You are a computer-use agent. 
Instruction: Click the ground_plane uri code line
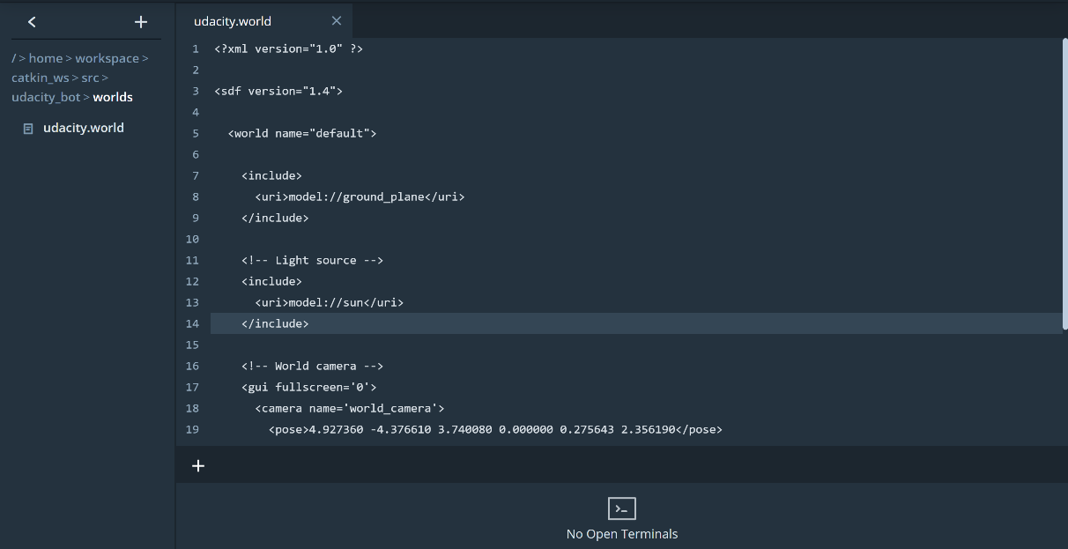[x=360, y=197]
